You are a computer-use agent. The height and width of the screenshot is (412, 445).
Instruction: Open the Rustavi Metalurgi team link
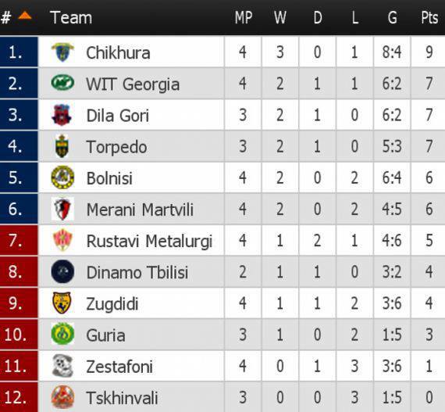point(149,241)
